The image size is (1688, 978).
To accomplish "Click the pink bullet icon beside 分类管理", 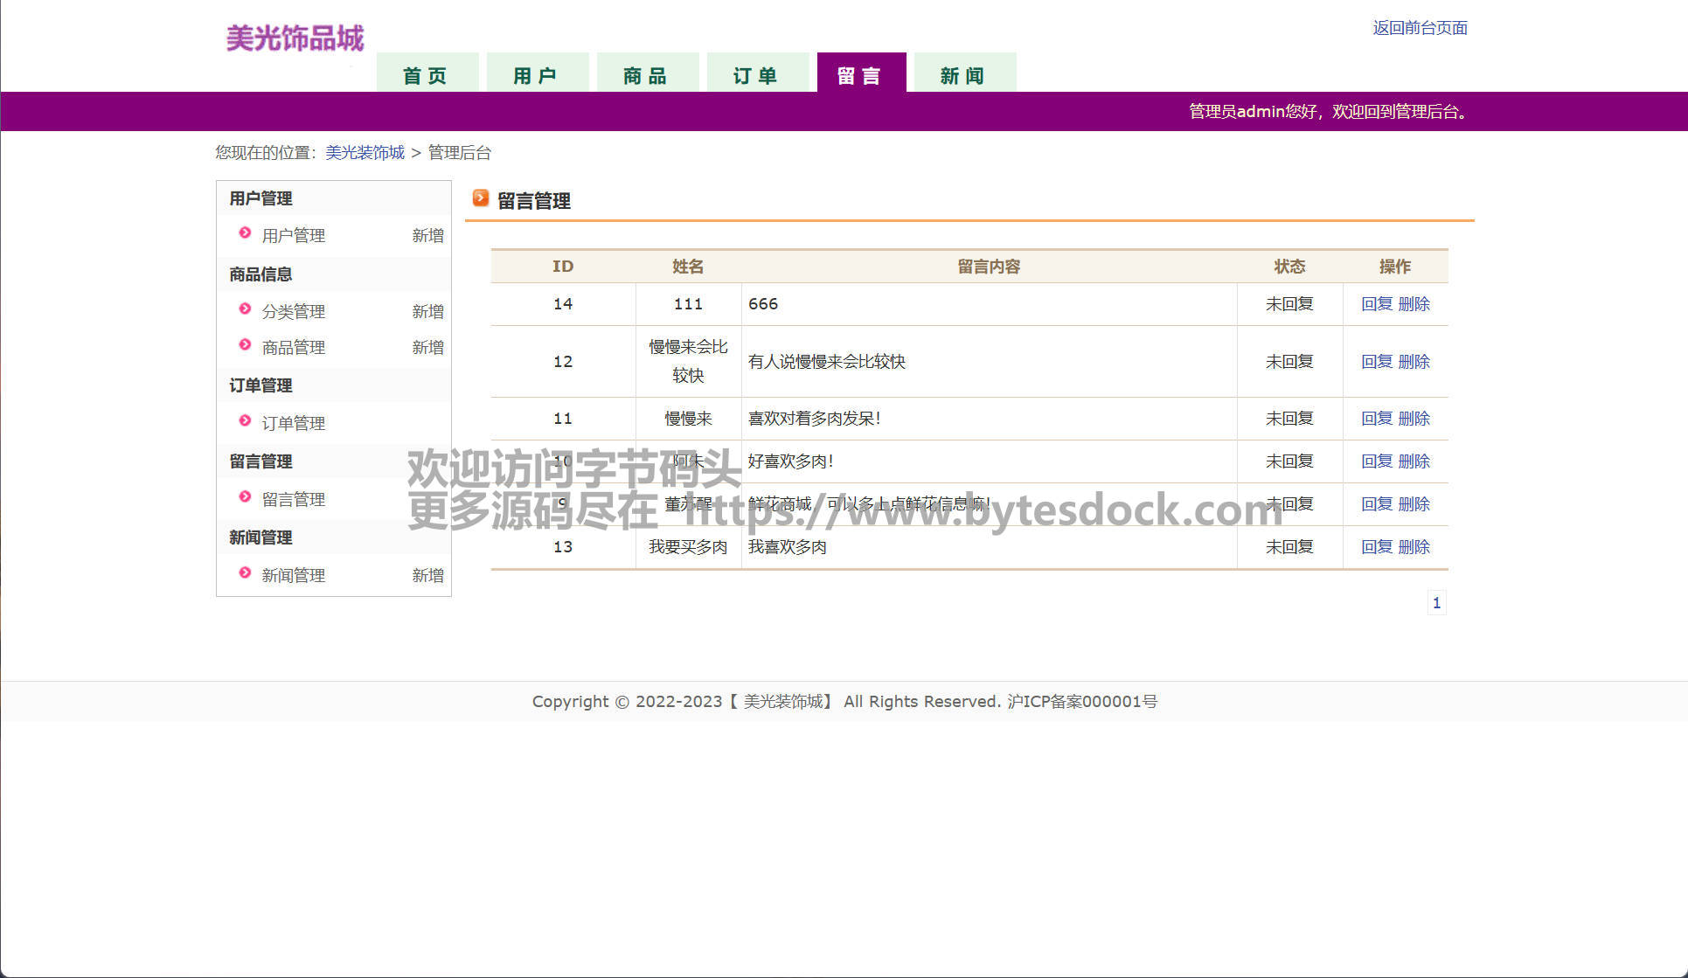I will 245,309.
